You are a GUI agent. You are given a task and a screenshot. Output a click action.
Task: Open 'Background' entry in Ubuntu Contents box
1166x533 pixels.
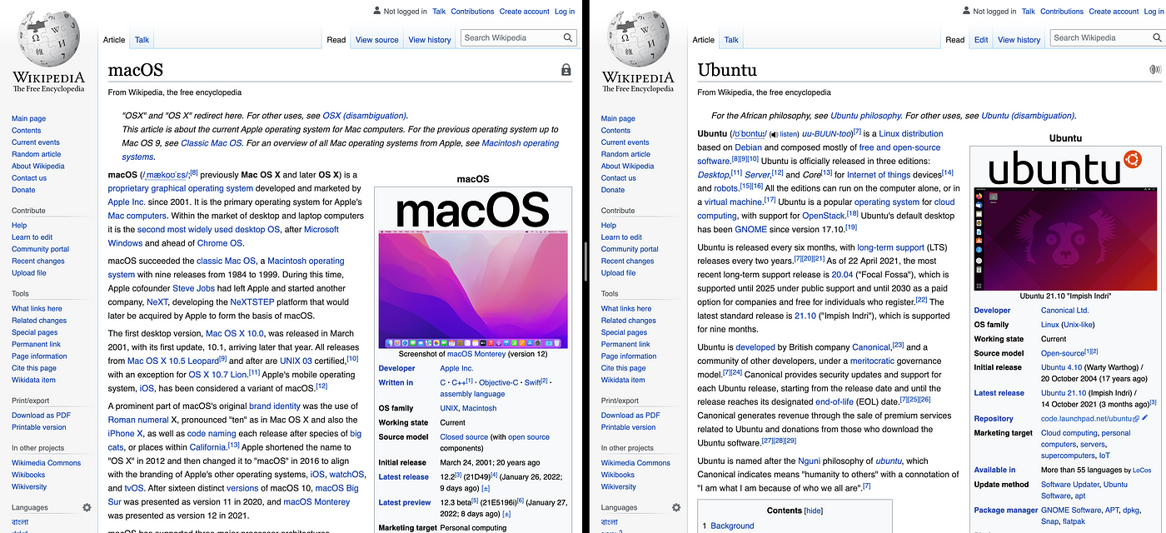coord(732,526)
